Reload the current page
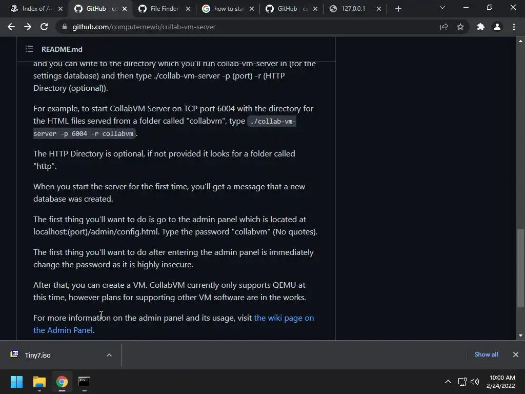 pyautogui.click(x=44, y=27)
